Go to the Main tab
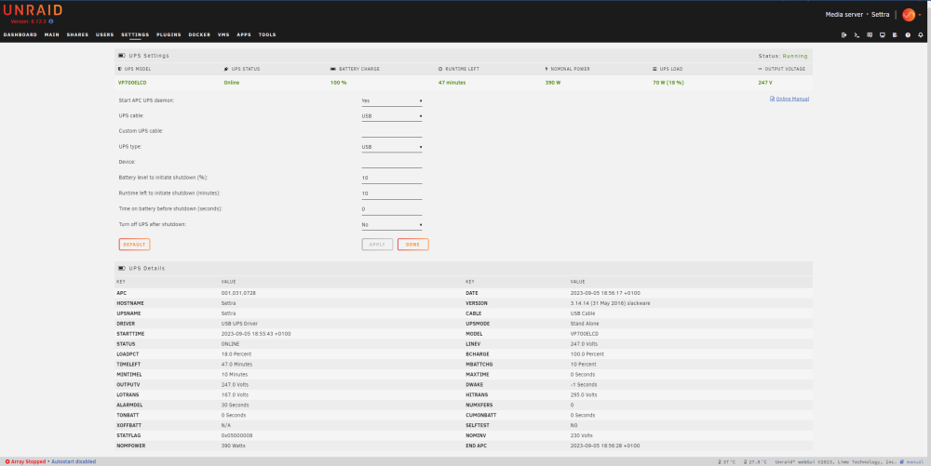The width and height of the screenshot is (931, 466). (51, 35)
